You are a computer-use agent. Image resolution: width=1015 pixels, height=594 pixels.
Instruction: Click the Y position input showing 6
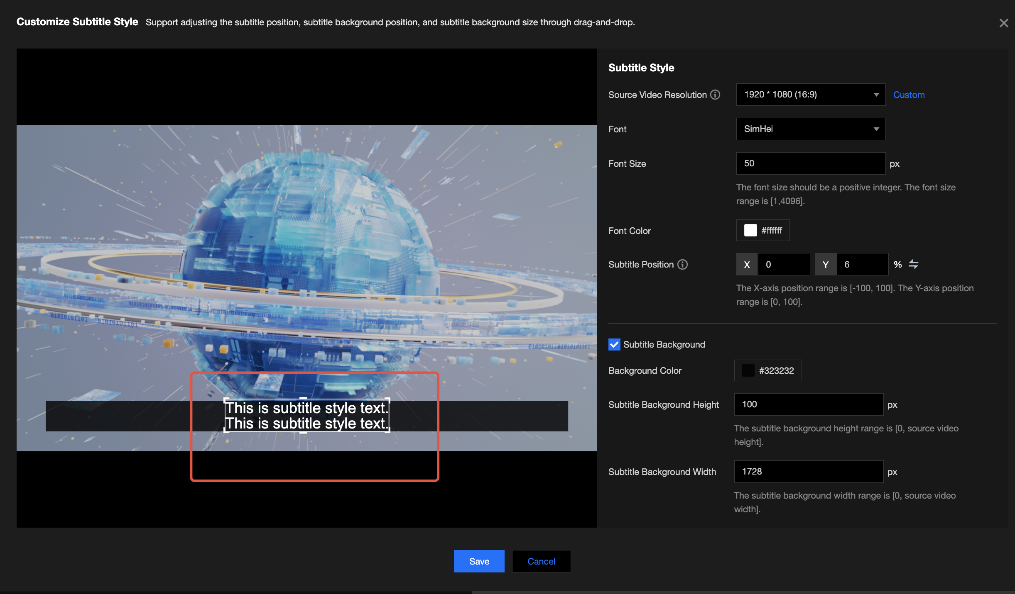(862, 264)
